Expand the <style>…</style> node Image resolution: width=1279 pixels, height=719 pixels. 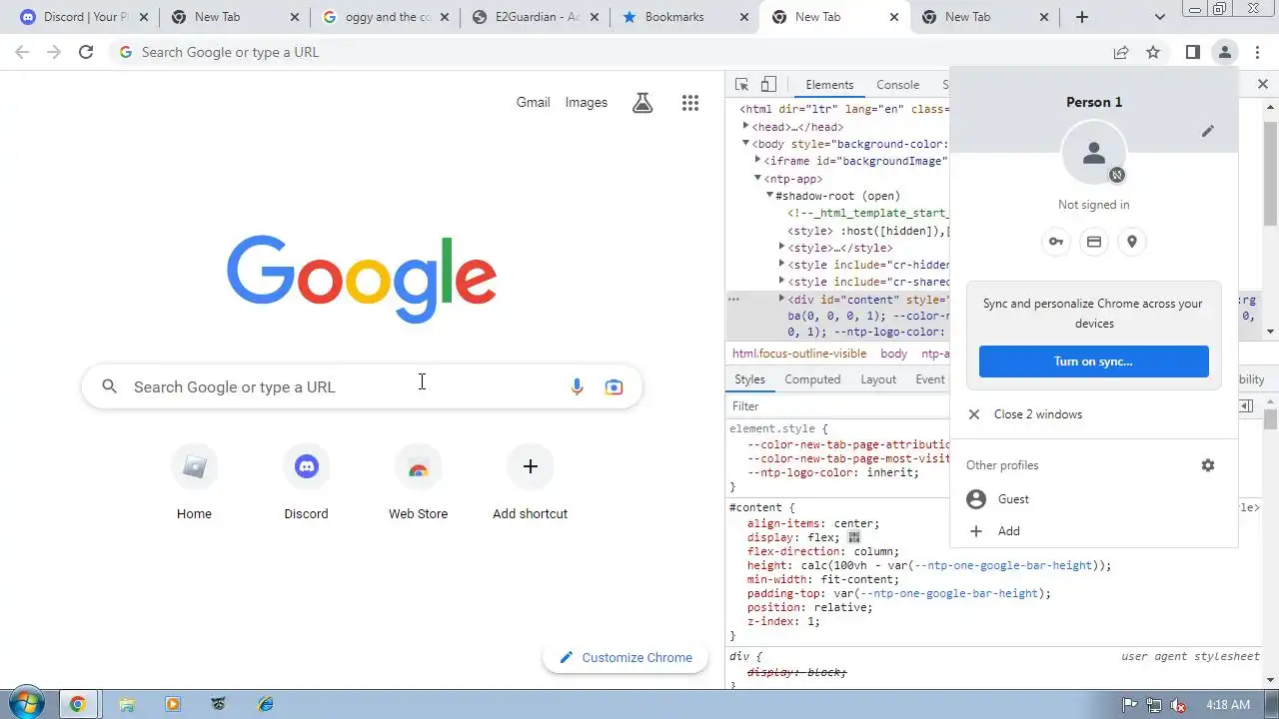[x=781, y=247]
